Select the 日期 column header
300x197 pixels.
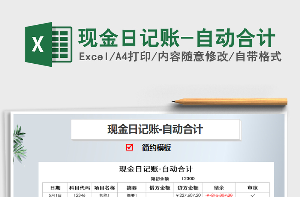(x=55, y=188)
